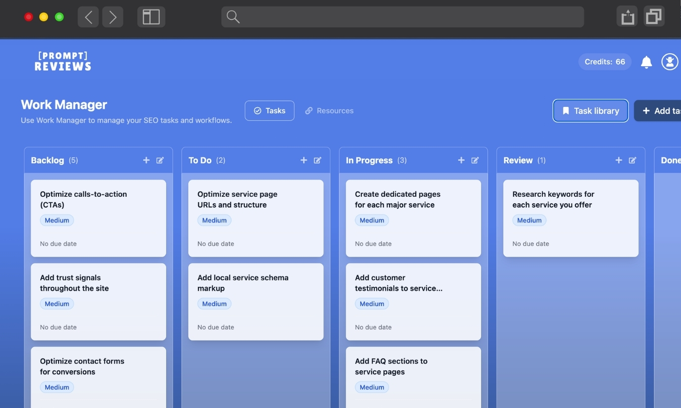This screenshot has height=408, width=681.
Task: Open the user account avatar menu
Action: click(670, 62)
